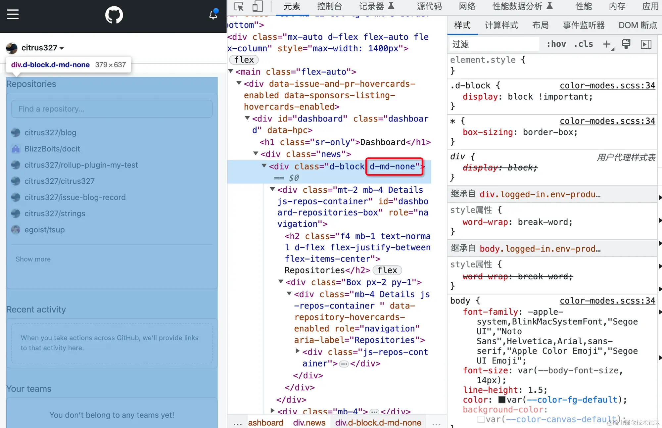
Task: Select div.d-block.d-md-none in breadcrumb
Action: (x=378, y=423)
